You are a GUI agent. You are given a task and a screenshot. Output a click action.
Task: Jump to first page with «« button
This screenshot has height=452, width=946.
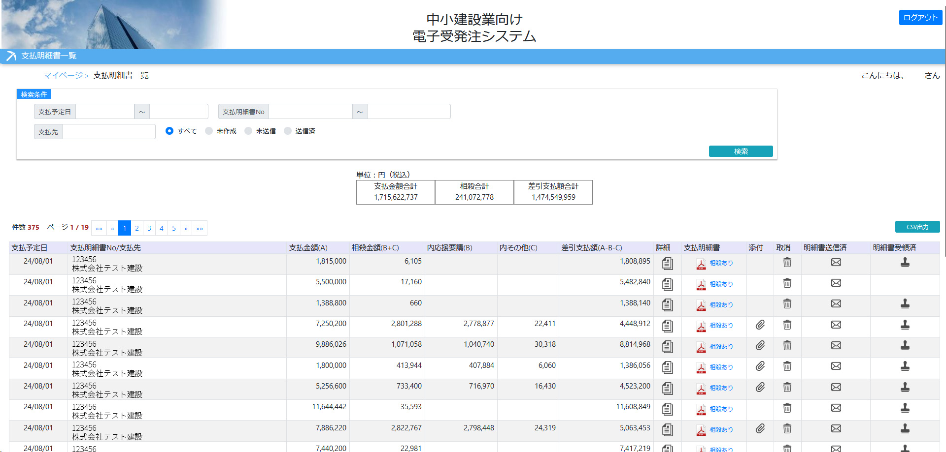pos(99,228)
